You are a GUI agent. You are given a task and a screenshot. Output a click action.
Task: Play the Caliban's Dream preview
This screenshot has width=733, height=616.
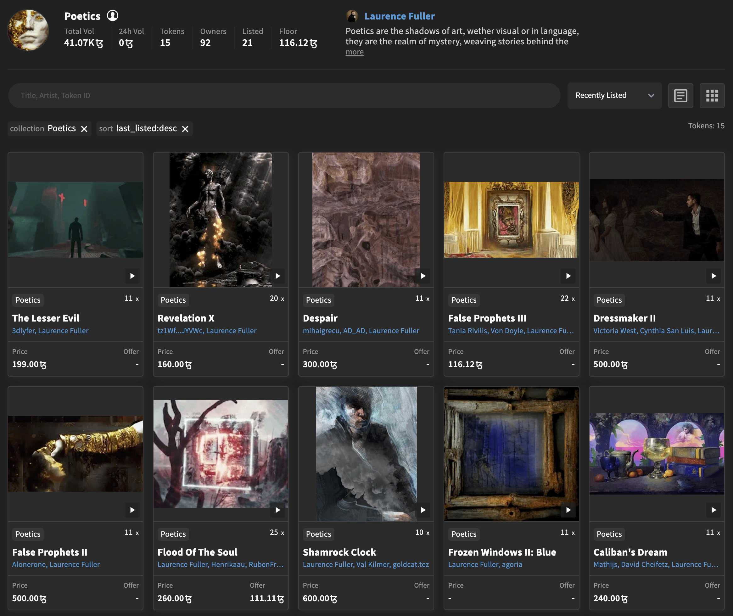[x=713, y=510]
